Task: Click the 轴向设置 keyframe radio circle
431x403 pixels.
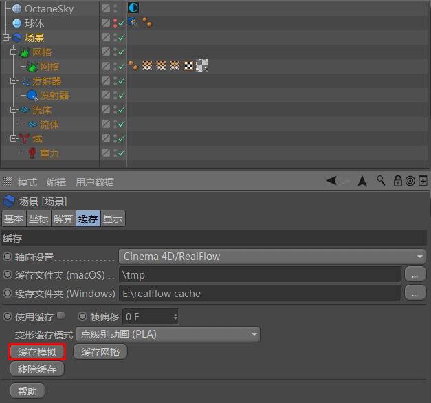Action: pyautogui.click(x=8, y=257)
